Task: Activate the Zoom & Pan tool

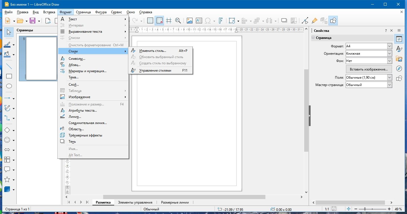Action: pos(177,21)
